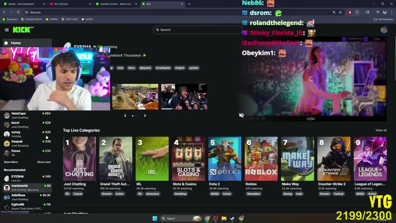Image resolution: width=396 pixels, height=223 pixels.
Task: Open the Windows Start menu
Action: 155,218
